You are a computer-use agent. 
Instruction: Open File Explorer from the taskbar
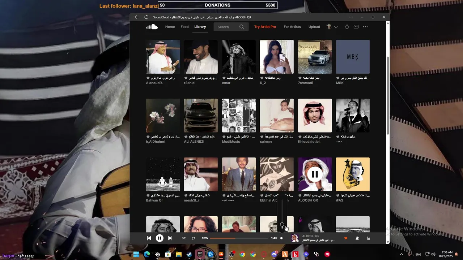pos(178,254)
